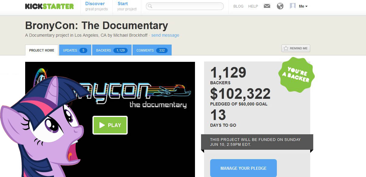366x177 pixels.
Task: Switch to the Comments tab
Action: click(x=152, y=50)
